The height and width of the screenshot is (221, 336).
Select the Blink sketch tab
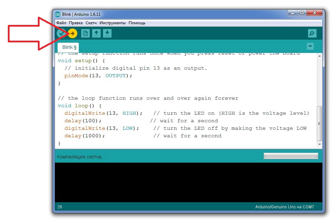(x=69, y=47)
